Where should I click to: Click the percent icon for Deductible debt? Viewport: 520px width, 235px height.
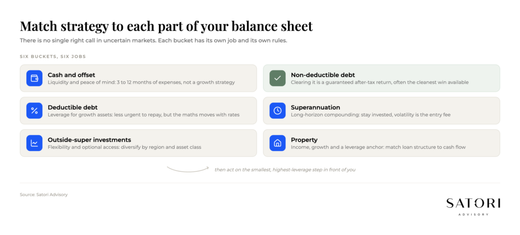pos(35,110)
